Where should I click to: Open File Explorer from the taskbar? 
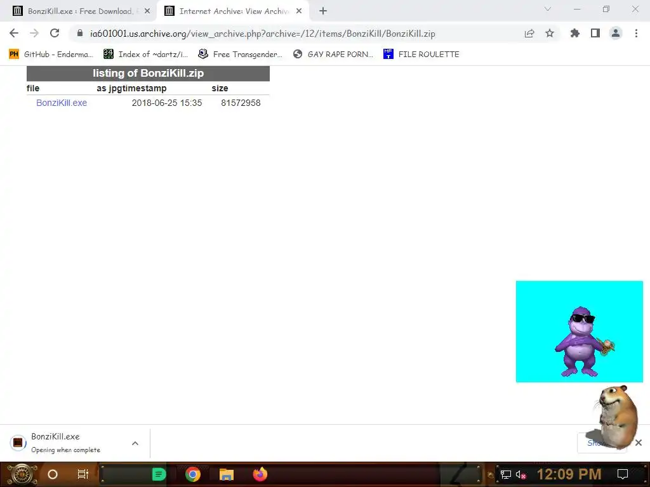[x=227, y=474]
